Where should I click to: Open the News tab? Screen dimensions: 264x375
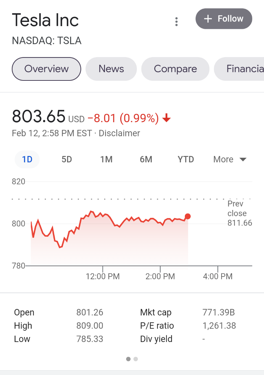pyautogui.click(x=111, y=69)
